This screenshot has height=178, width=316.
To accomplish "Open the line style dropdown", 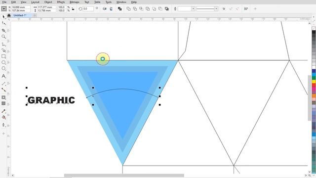I will click(216, 9).
